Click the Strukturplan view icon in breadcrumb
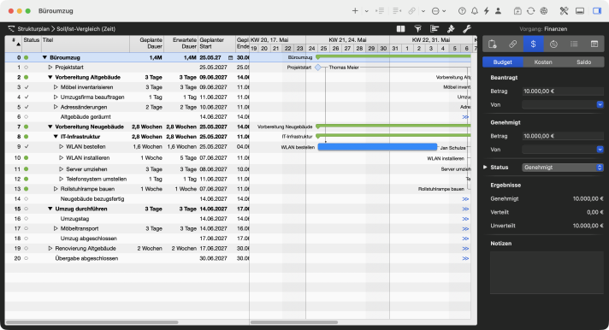The image size is (609, 330). click(x=11, y=29)
